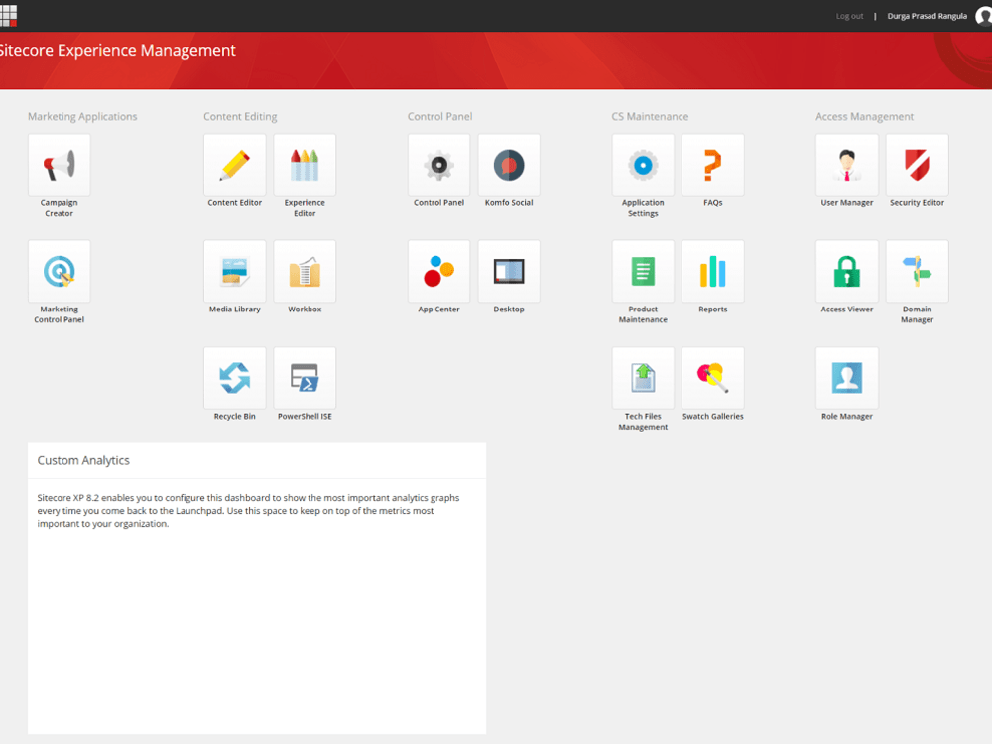Open Application Settings
992x744 pixels.
click(x=643, y=165)
